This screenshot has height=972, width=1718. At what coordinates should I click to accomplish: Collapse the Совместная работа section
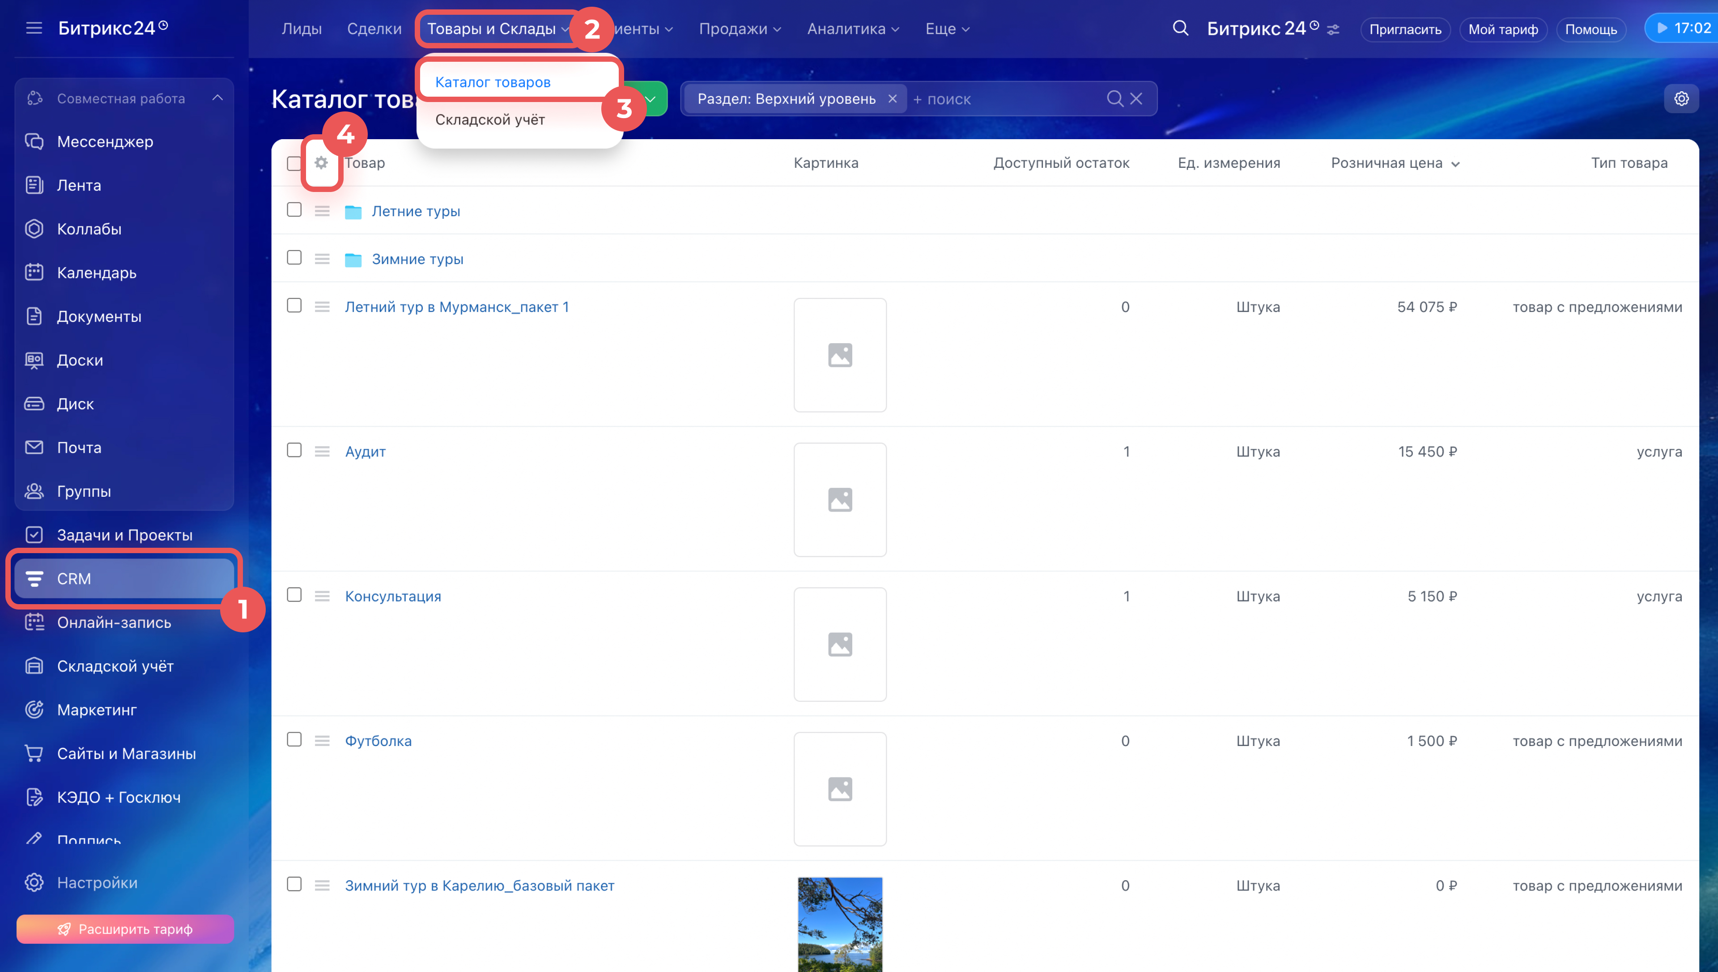[217, 98]
